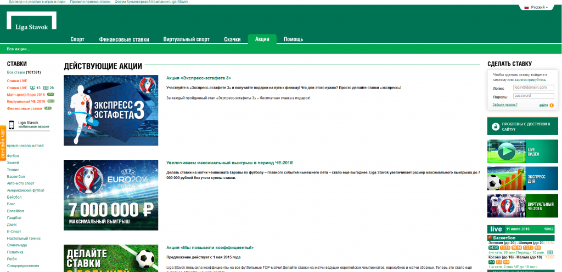Viewport: 562px width, 272px height.
Task: Open the Акция «Экспресс-эстафета 3» title link
Action: tap(199, 78)
